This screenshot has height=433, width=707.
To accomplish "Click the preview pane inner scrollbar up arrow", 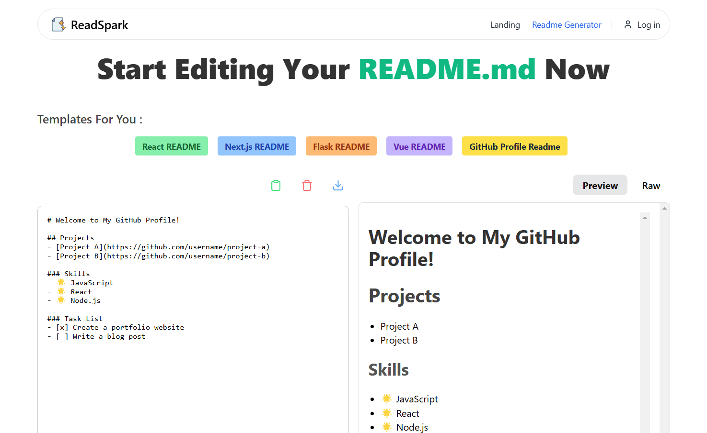I will click(x=645, y=218).
